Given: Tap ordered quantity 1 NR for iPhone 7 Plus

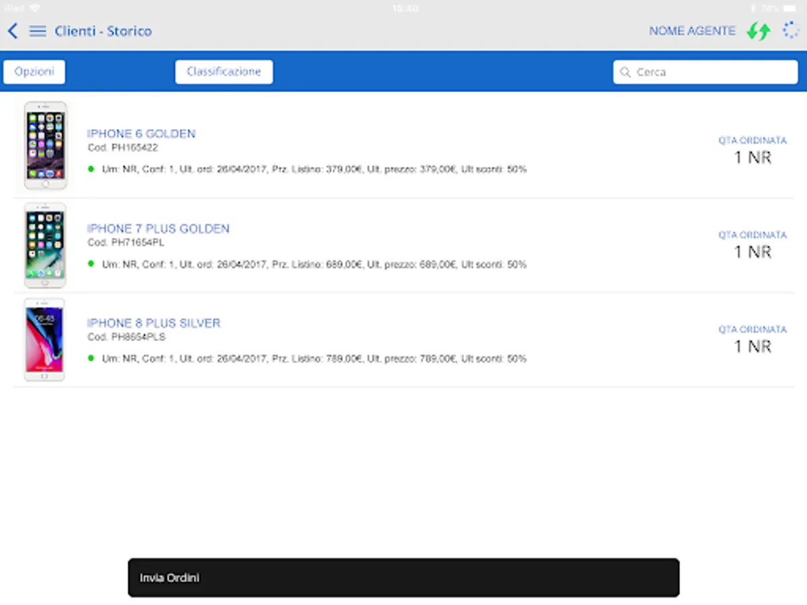Looking at the screenshot, I should [x=753, y=253].
